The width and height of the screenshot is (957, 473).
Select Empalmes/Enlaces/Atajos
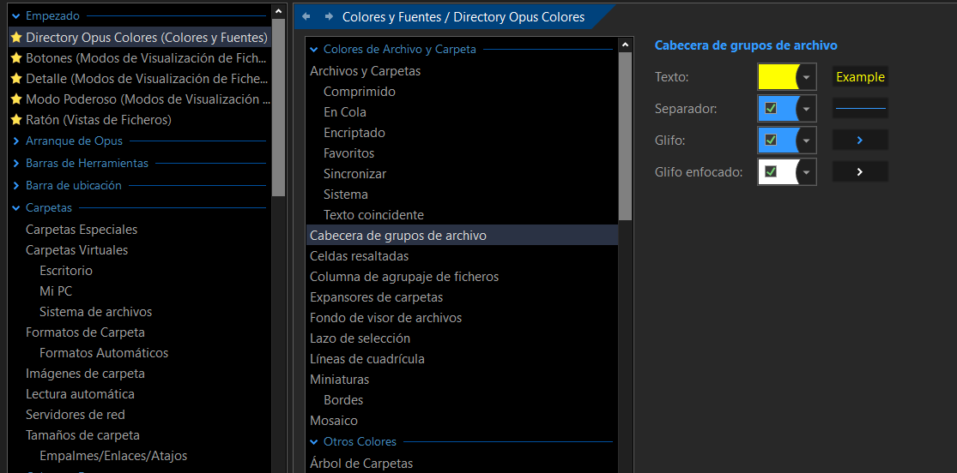(113, 456)
